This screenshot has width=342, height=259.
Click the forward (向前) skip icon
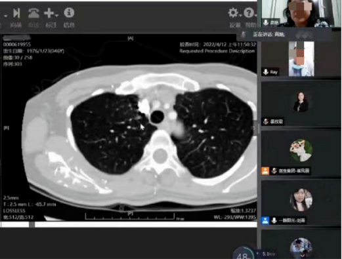tap(16, 13)
